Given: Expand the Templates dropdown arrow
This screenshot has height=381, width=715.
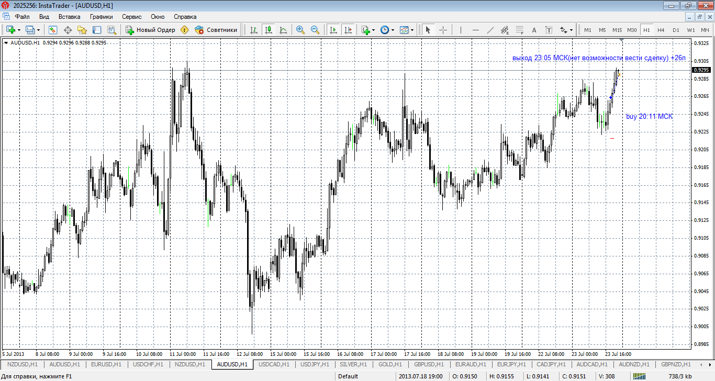Looking at the screenshot, I should [412, 30].
